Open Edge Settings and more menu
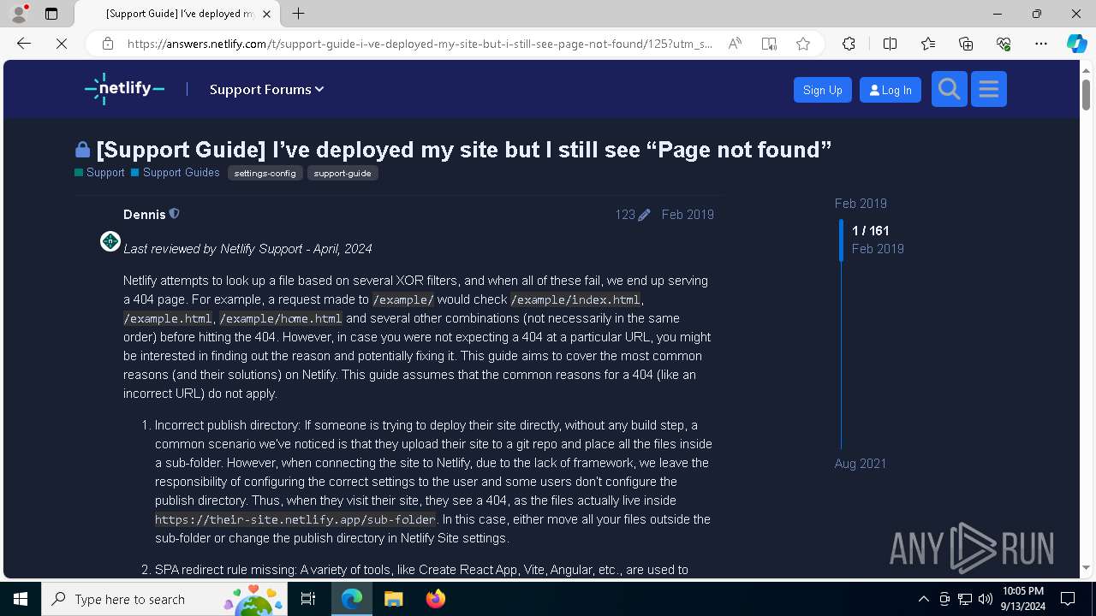Viewport: 1096px width, 616px height. coord(1041,44)
